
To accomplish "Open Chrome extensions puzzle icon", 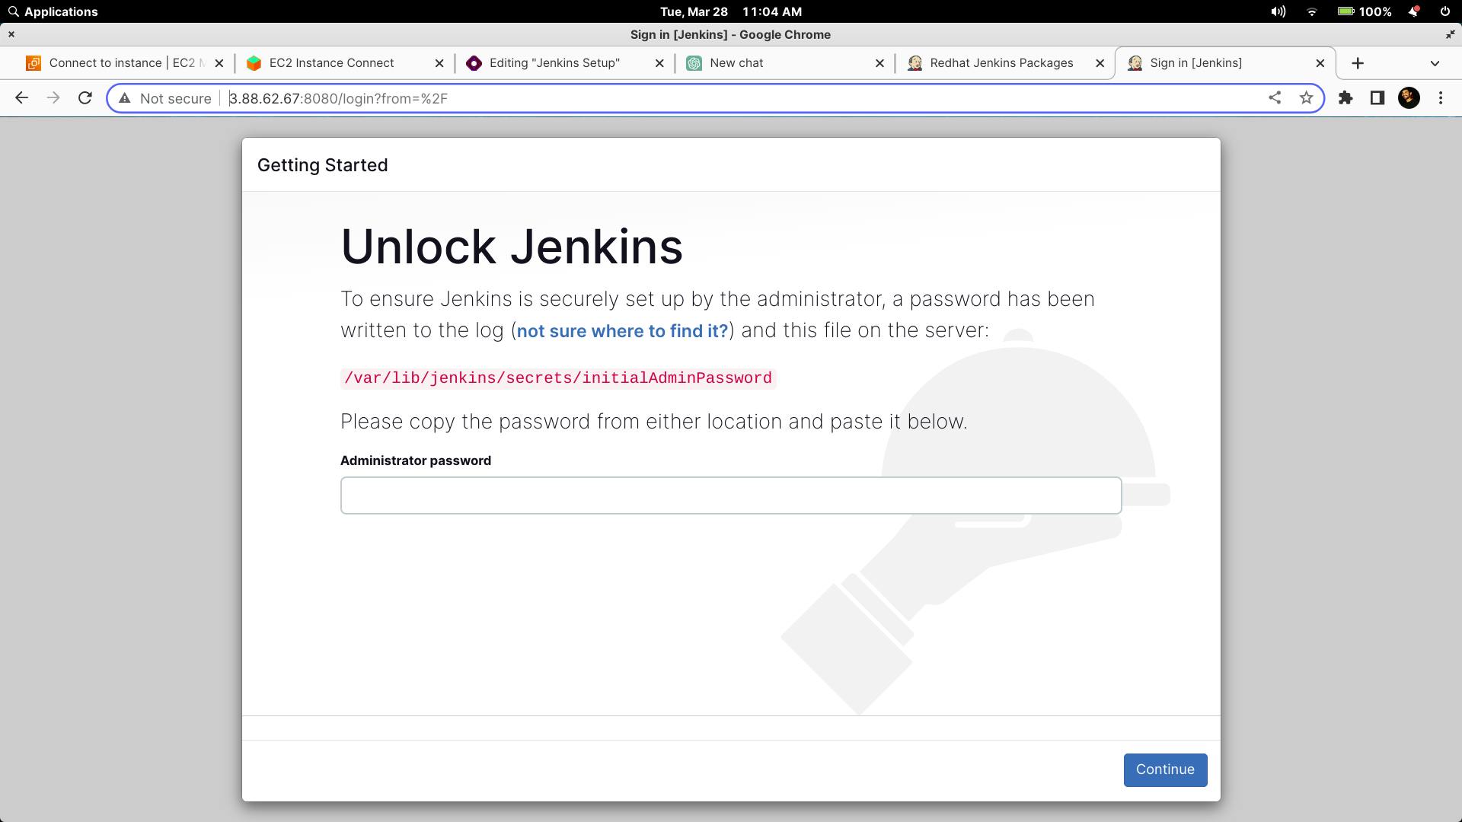I will pos(1345,98).
